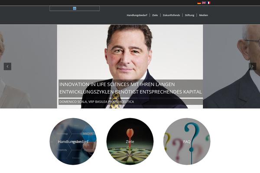This screenshot has height=173, width=260.
Task: Click the Ziele dartboard circle
Action: tap(130, 141)
